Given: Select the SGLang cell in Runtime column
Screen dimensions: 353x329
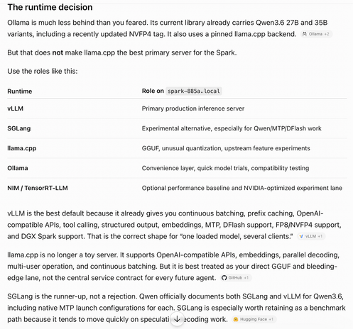Looking at the screenshot, I should [x=19, y=128].
